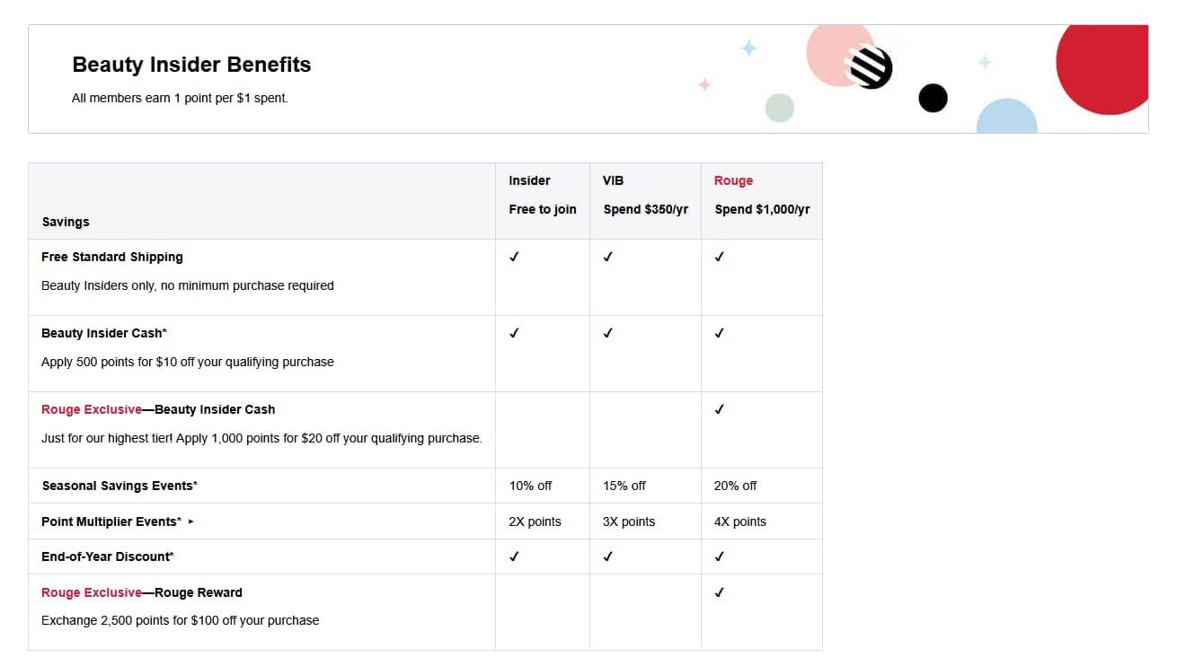The image size is (1195, 666).
Task: Click the Beauty Insider Cash benefit title
Action: 103,333
